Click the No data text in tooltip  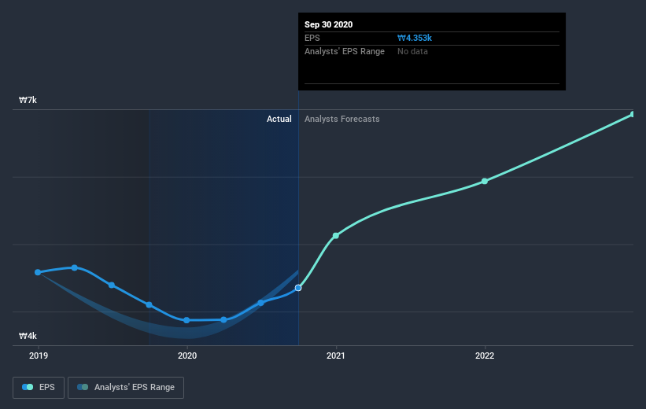pyautogui.click(x=412, y=51)
